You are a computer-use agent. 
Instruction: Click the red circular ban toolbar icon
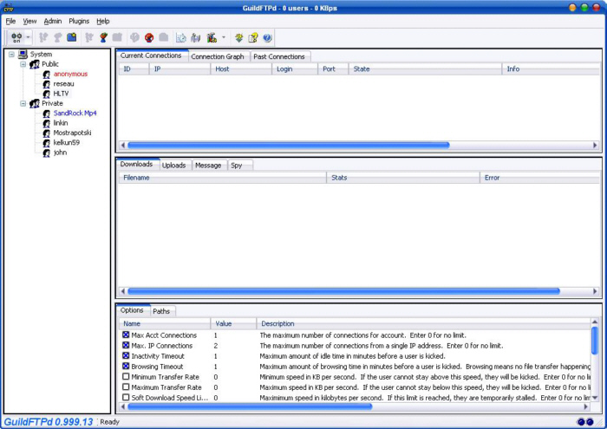149,37
